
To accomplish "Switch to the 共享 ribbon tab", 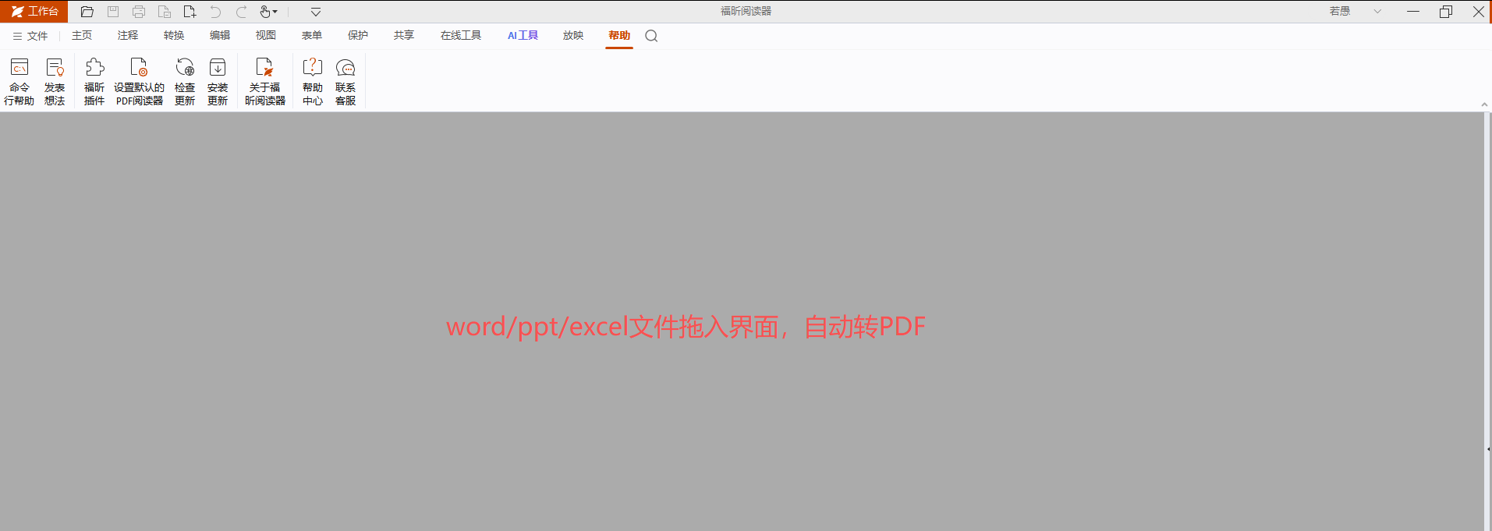I will (x=404, y=35).
